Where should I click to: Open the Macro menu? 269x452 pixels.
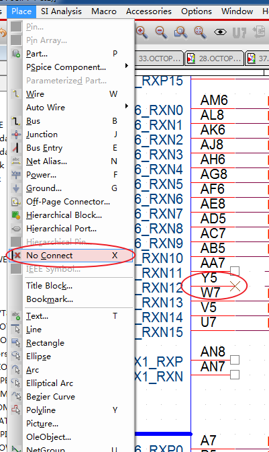pyautogui.click(x=104, y=11)
